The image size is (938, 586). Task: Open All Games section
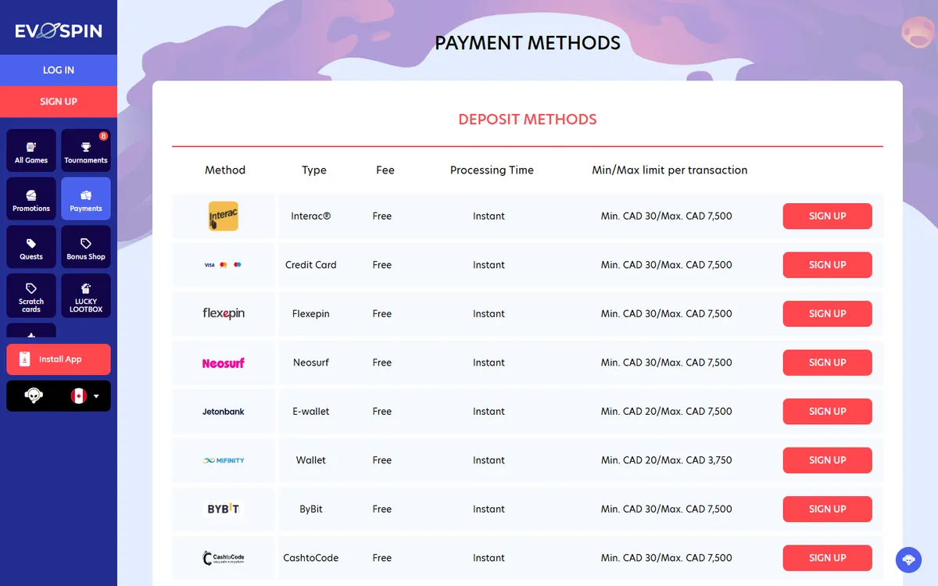click(31, 151)
